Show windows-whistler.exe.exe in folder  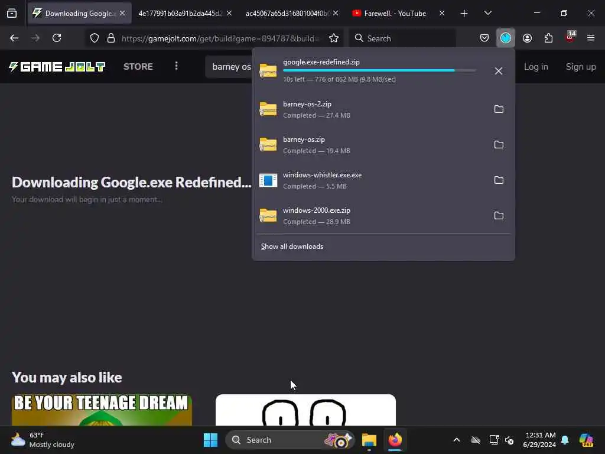tap(499, 180)
